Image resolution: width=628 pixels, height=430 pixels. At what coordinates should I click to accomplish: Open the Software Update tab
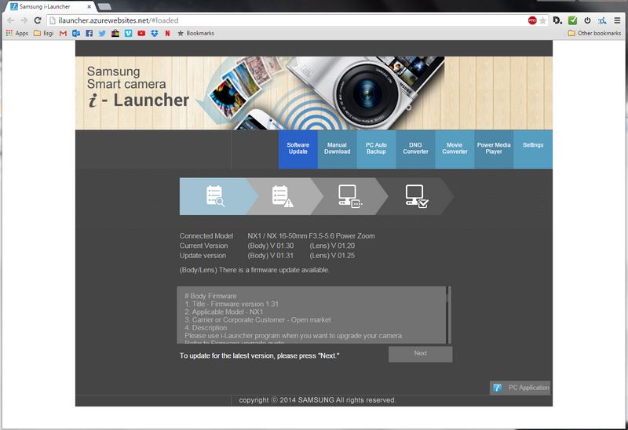click(x=298, y=148)
